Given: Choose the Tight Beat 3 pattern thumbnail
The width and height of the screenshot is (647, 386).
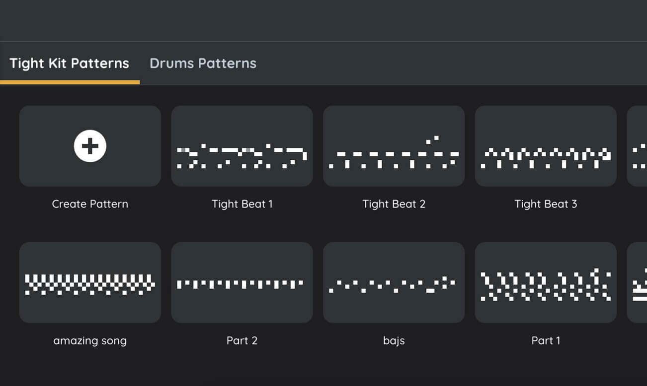Looking at the screenshot, I should (546, 146).
